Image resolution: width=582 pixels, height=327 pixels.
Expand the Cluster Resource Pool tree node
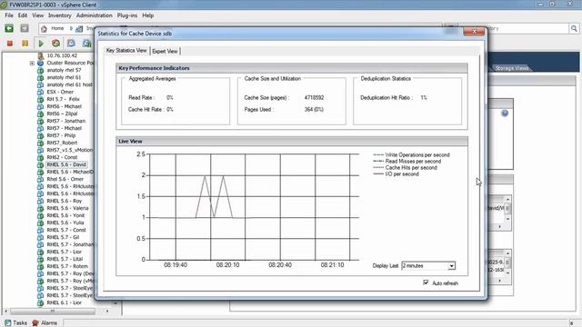33,63
